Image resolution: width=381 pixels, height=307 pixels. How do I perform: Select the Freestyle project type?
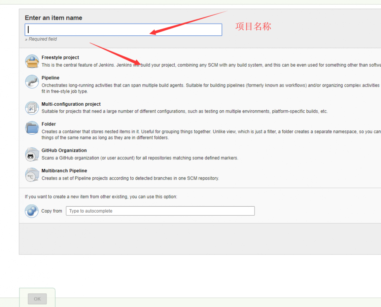[x=60, y=57]
